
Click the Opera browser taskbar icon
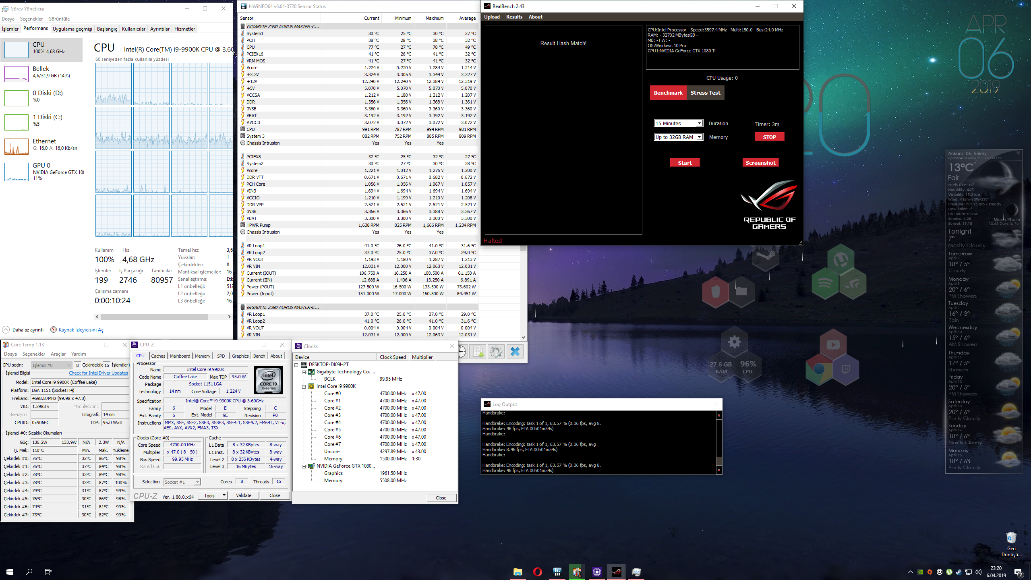pos(537,572)
